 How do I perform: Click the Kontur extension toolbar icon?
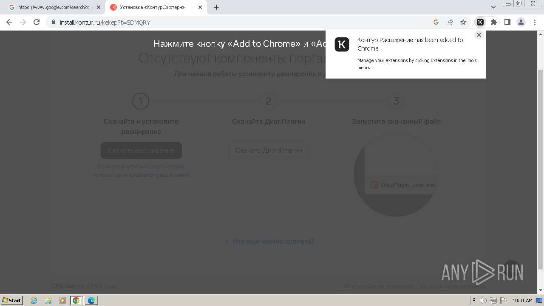(480, 22)
